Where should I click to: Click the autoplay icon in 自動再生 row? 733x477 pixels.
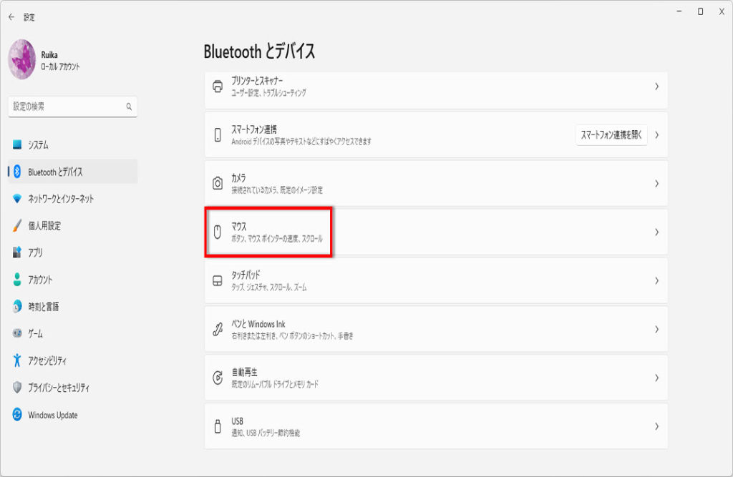218,378
